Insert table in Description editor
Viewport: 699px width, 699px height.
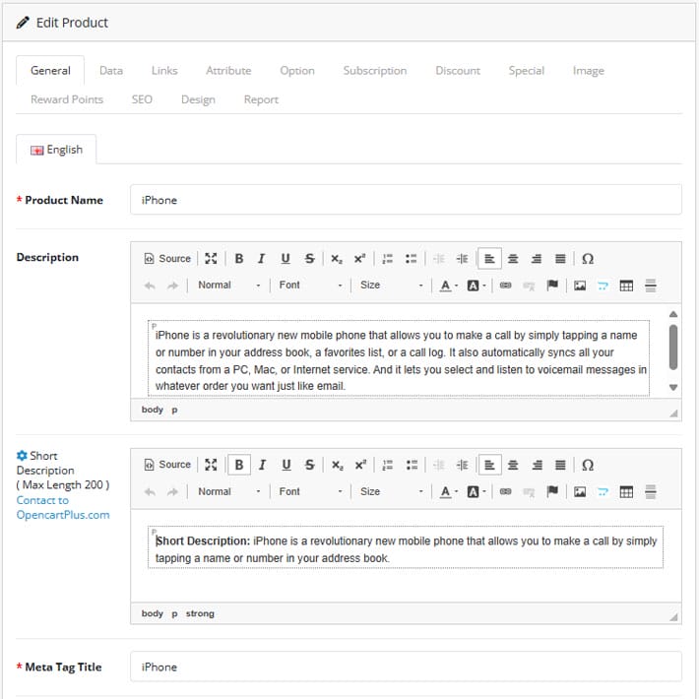[x=626, y=286]
